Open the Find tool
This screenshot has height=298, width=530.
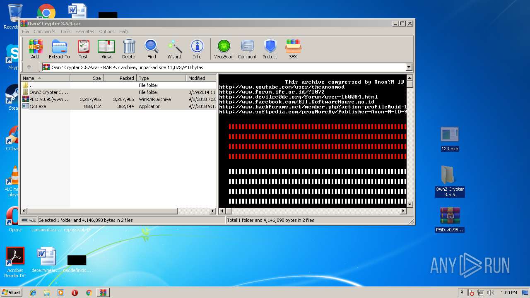152,49
